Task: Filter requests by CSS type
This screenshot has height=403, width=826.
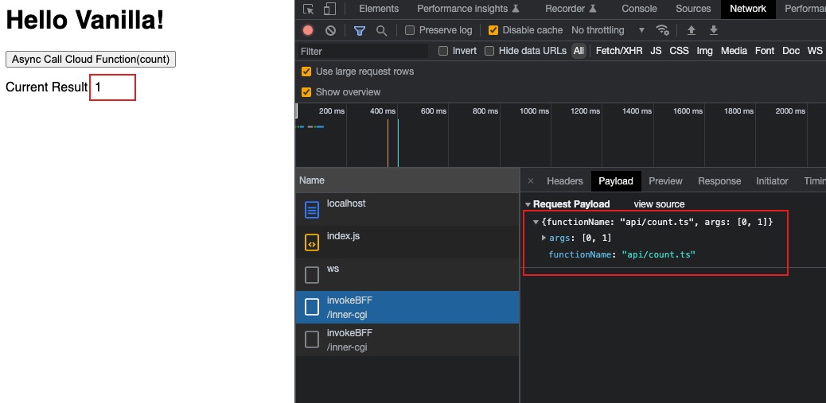Action: click(x=679, y=51)
